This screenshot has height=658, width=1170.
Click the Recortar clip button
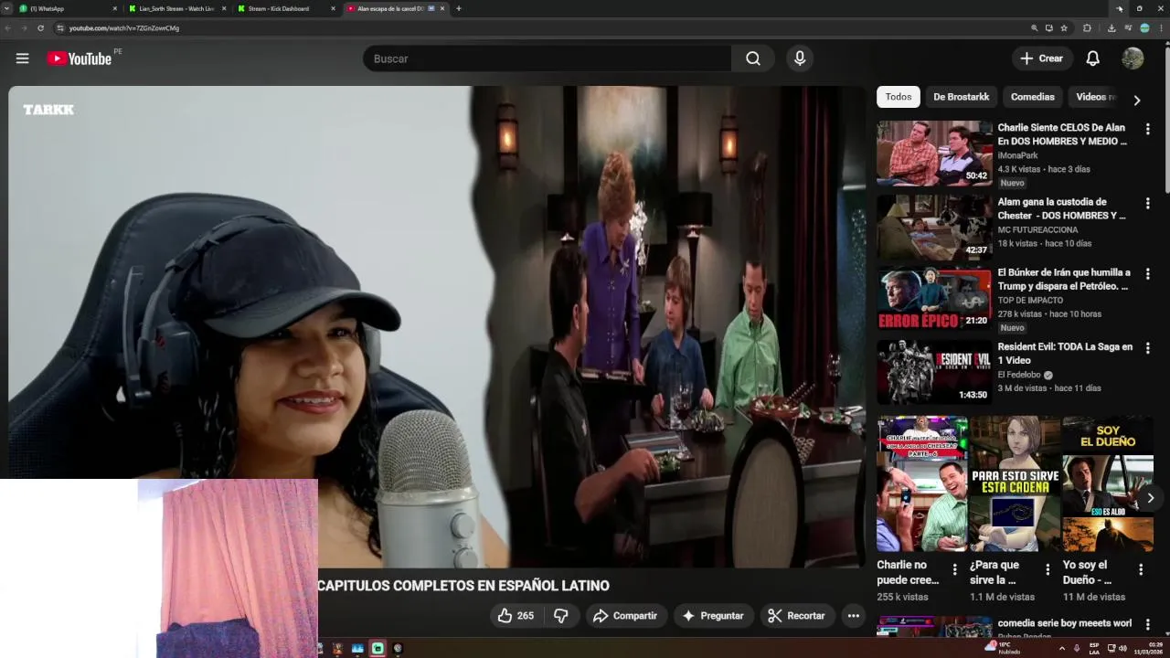pos(796,616)
